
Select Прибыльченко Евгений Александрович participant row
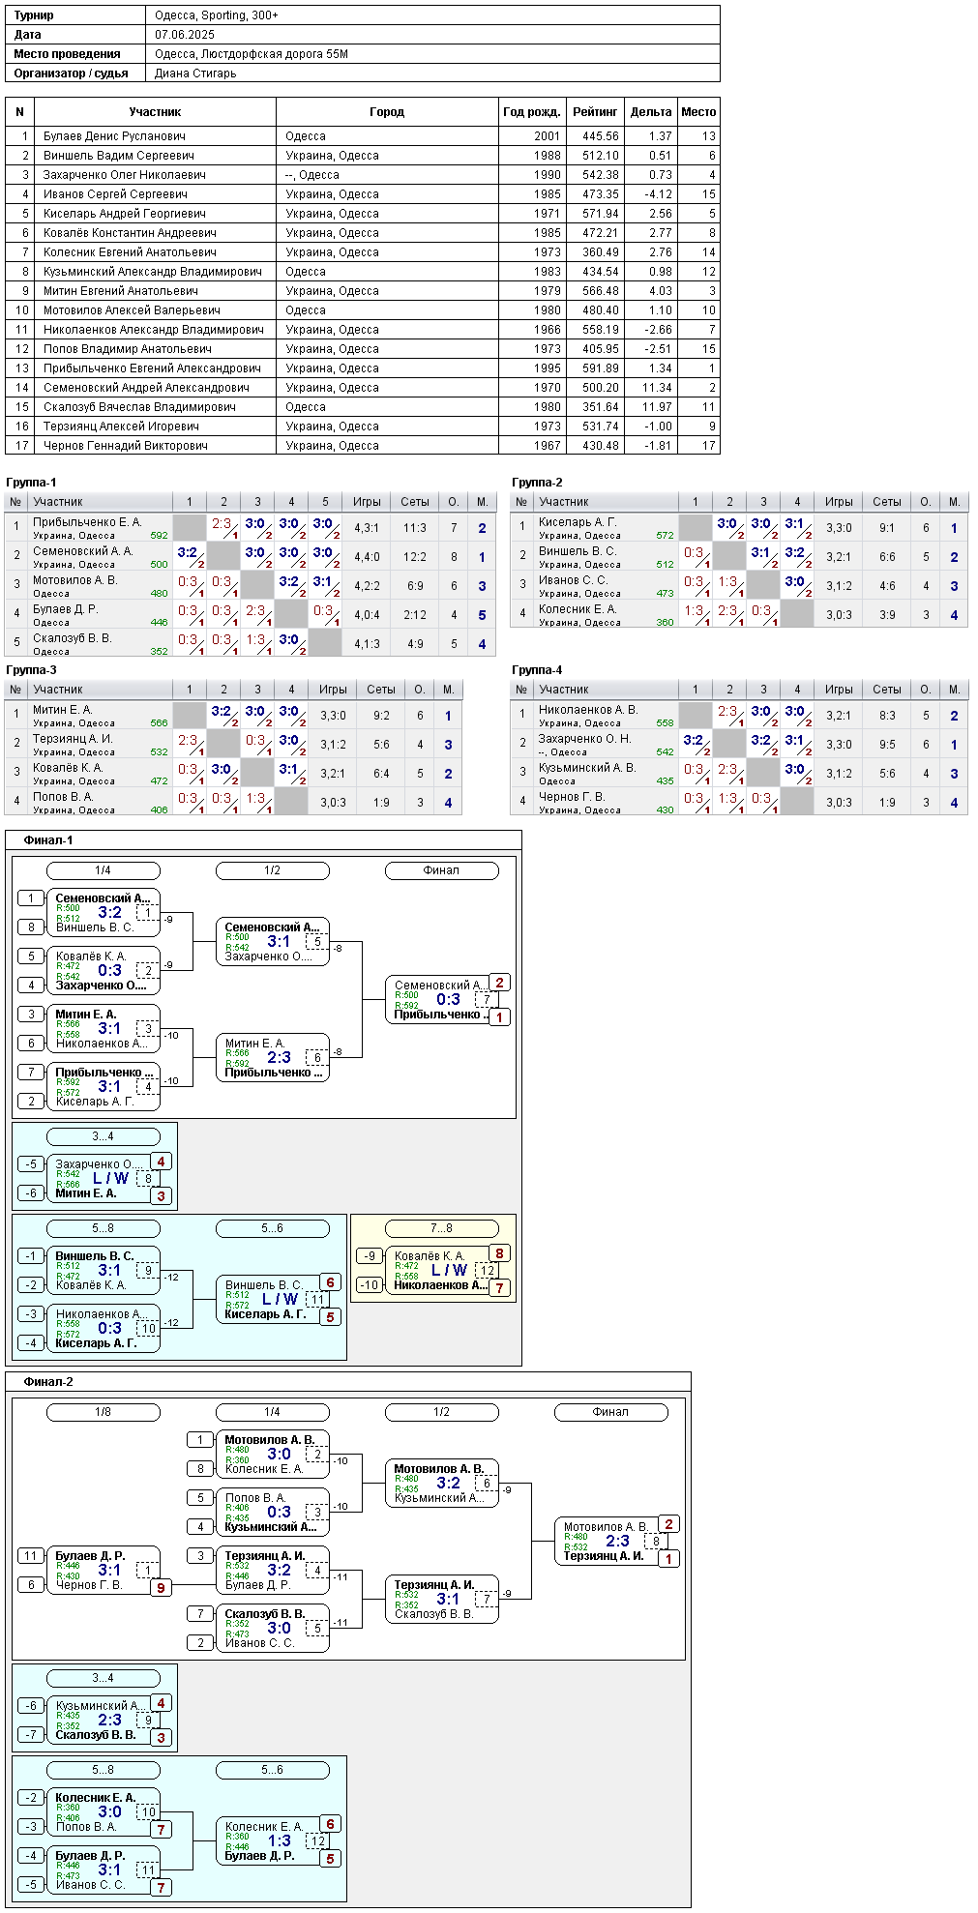click(x=362, y=368)
